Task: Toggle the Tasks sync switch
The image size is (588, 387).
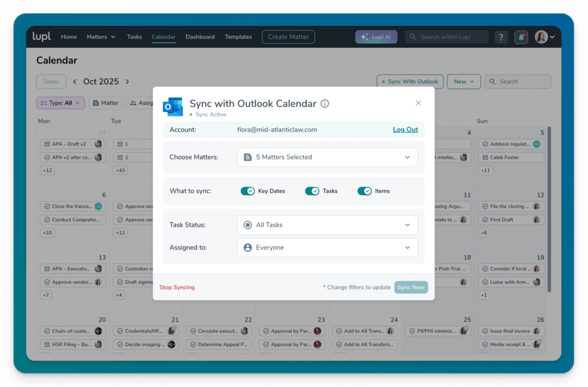Action: [x=312, y=191]
